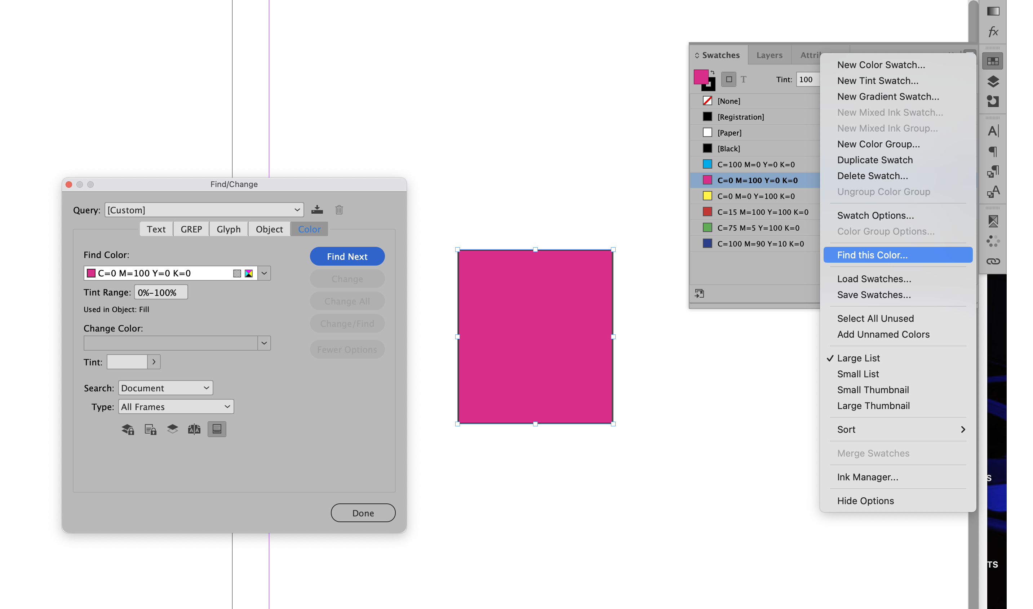Open the Find Color dropdown arrow
Viewport: 1033px width, 609px height.
(264, 273)
